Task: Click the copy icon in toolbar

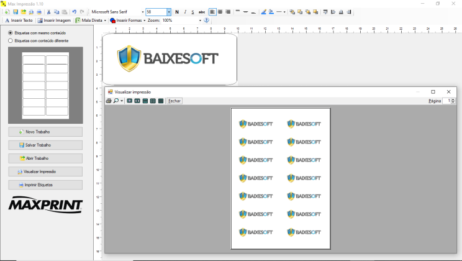Action: point(57,12)
